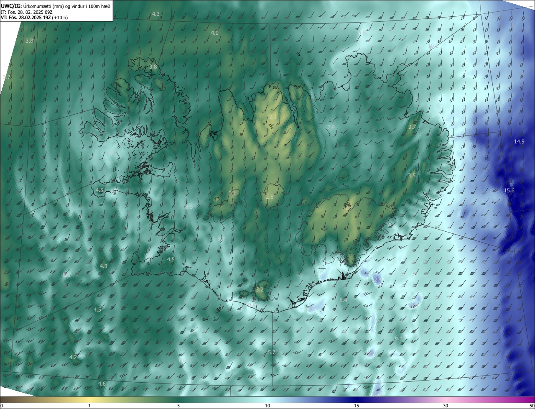Click the 3.2 value label
This screenshot has height=409, width=535.
click(259, 289)
